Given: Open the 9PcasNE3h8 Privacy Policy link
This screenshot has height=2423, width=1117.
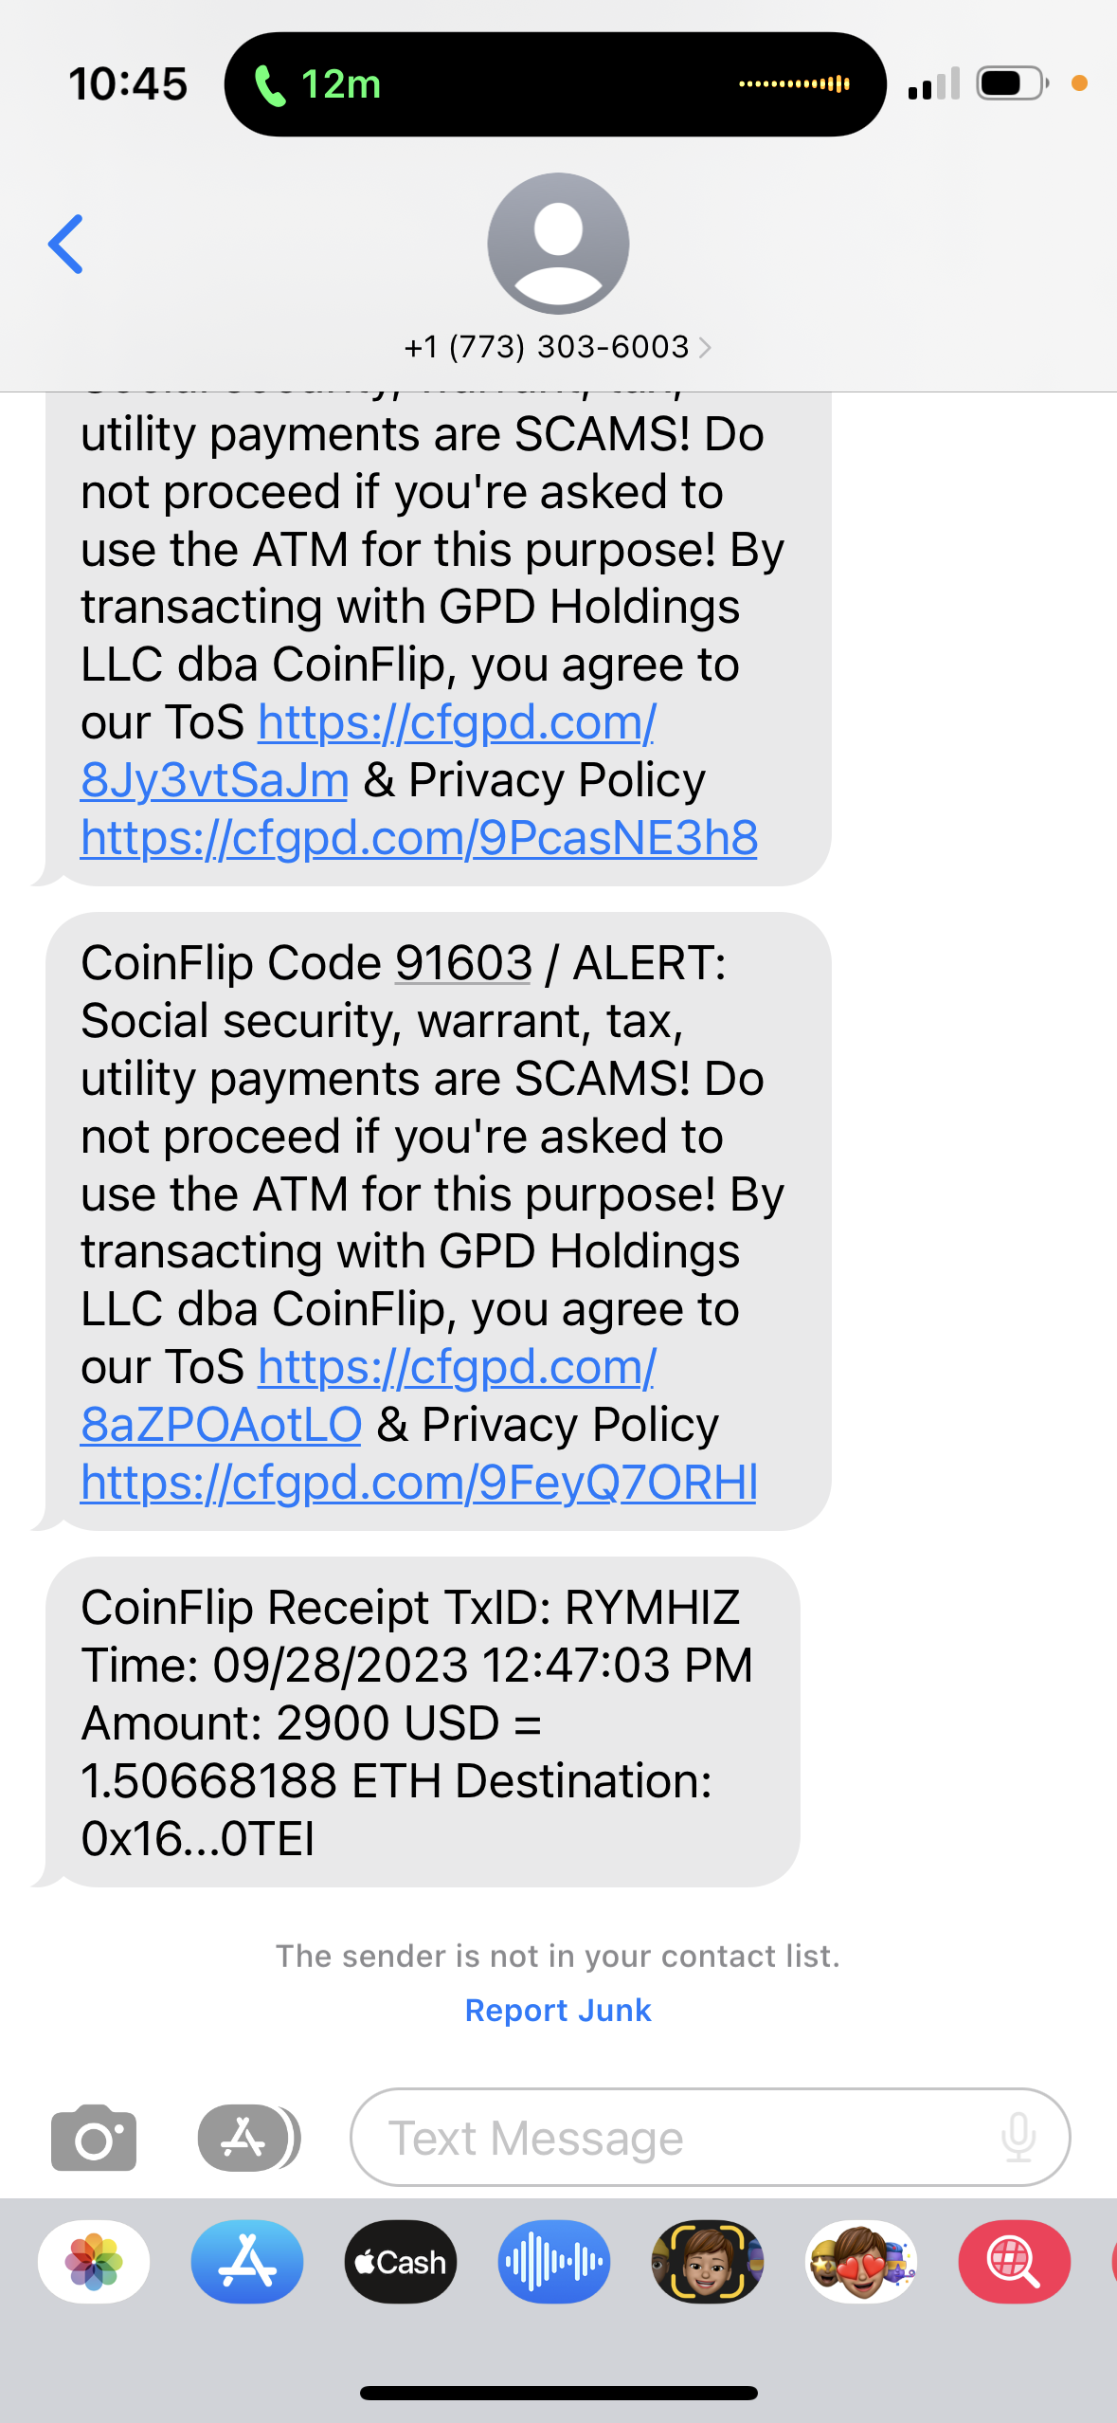Looking at the screenshot, I should [x=419, y=838].
